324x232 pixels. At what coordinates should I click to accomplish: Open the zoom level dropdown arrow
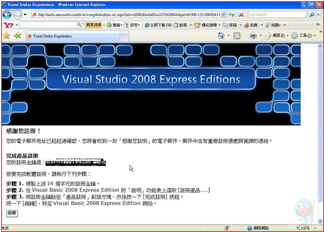[315, 228]
